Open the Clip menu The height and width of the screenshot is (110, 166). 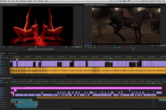[x=17, y=1]
